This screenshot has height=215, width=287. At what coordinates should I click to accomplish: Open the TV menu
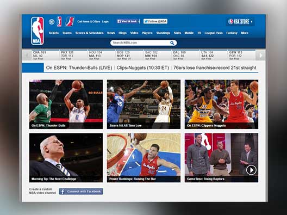click(199, 33)
